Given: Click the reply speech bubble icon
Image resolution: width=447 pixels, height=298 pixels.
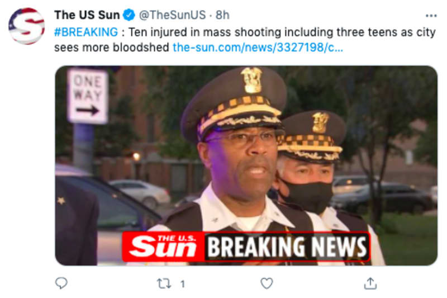Looking at the screenshot, I should coord(61,283).
